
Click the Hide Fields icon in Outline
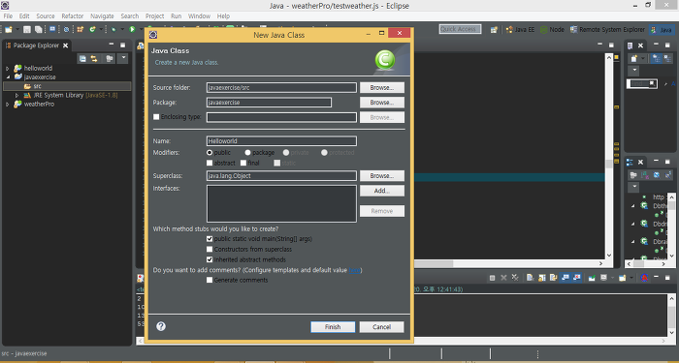[x=657, y=175]
